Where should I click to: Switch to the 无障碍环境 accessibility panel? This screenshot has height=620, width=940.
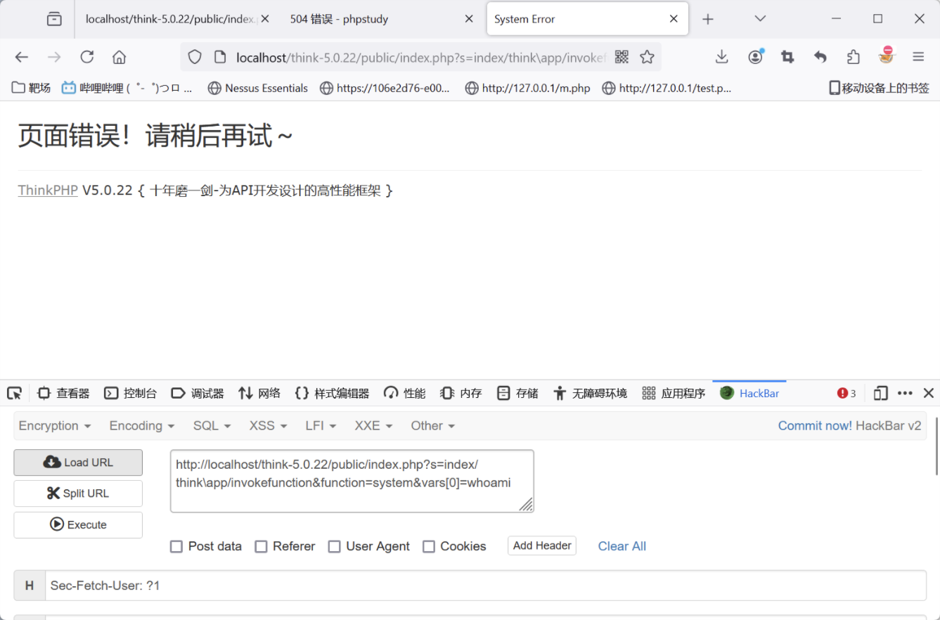pyautogui.click(x=590, y=393)
